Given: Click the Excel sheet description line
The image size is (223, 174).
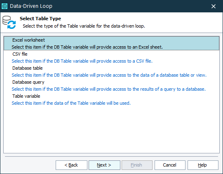Looking at the screenshot, I should tap(87, 47).
